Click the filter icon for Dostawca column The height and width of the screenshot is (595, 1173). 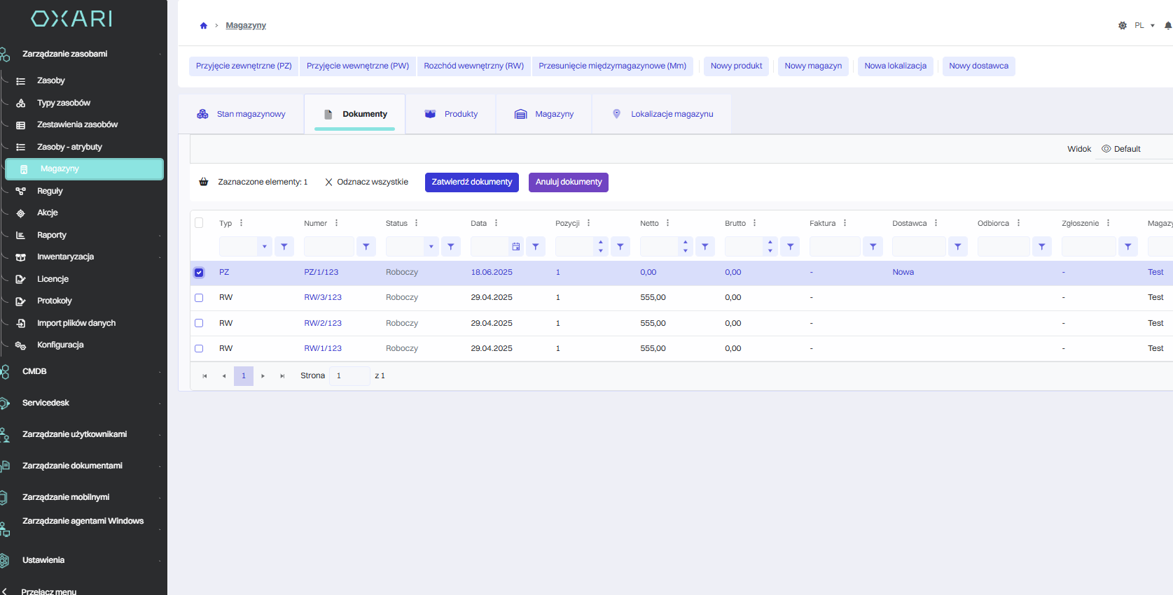957,247
